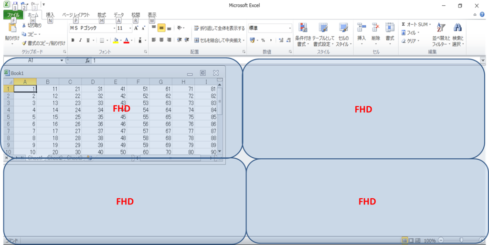This screenshot has width=489, height=245.
Task: Click the Insert cells (挿入) icon
Action: (x=361, y=27)
